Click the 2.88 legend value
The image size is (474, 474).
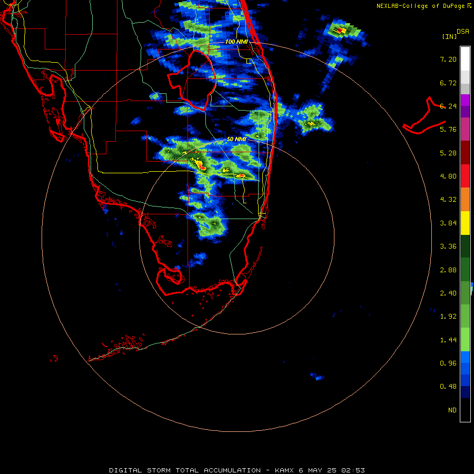(x=448, y=270)
